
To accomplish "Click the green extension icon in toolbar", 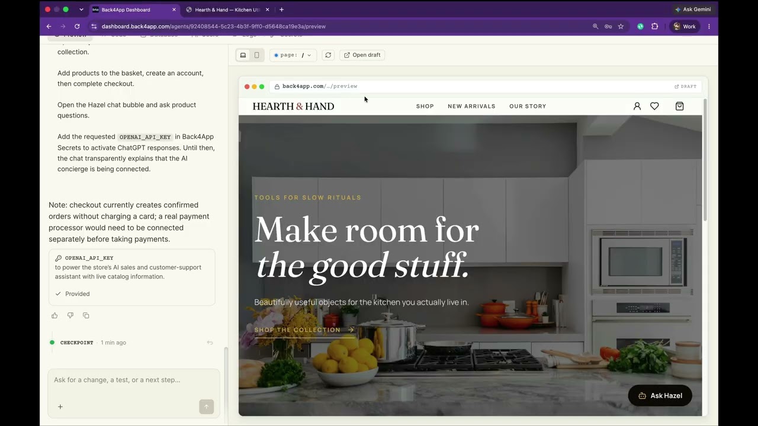I will click(x=640, y=26).
